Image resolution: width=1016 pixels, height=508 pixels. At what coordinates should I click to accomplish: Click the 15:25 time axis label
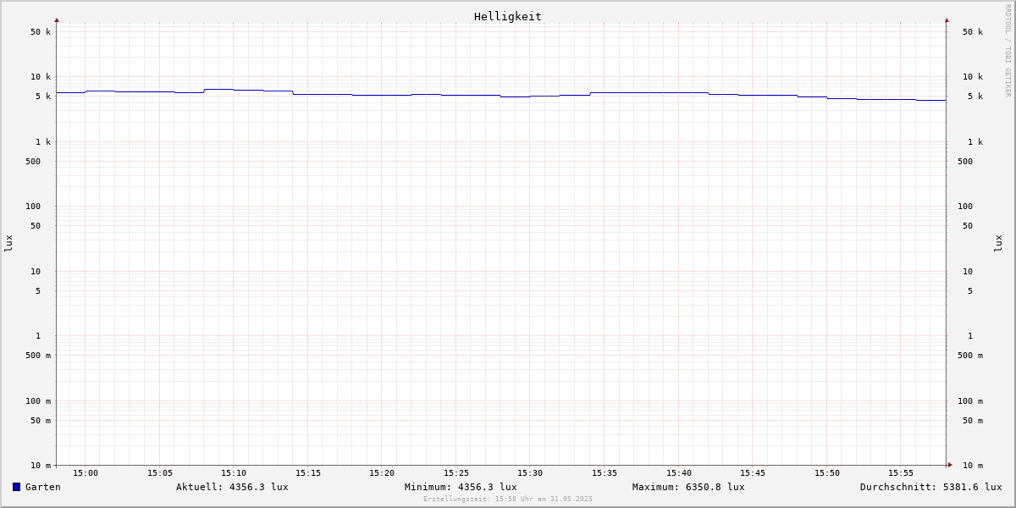point(456,473)
